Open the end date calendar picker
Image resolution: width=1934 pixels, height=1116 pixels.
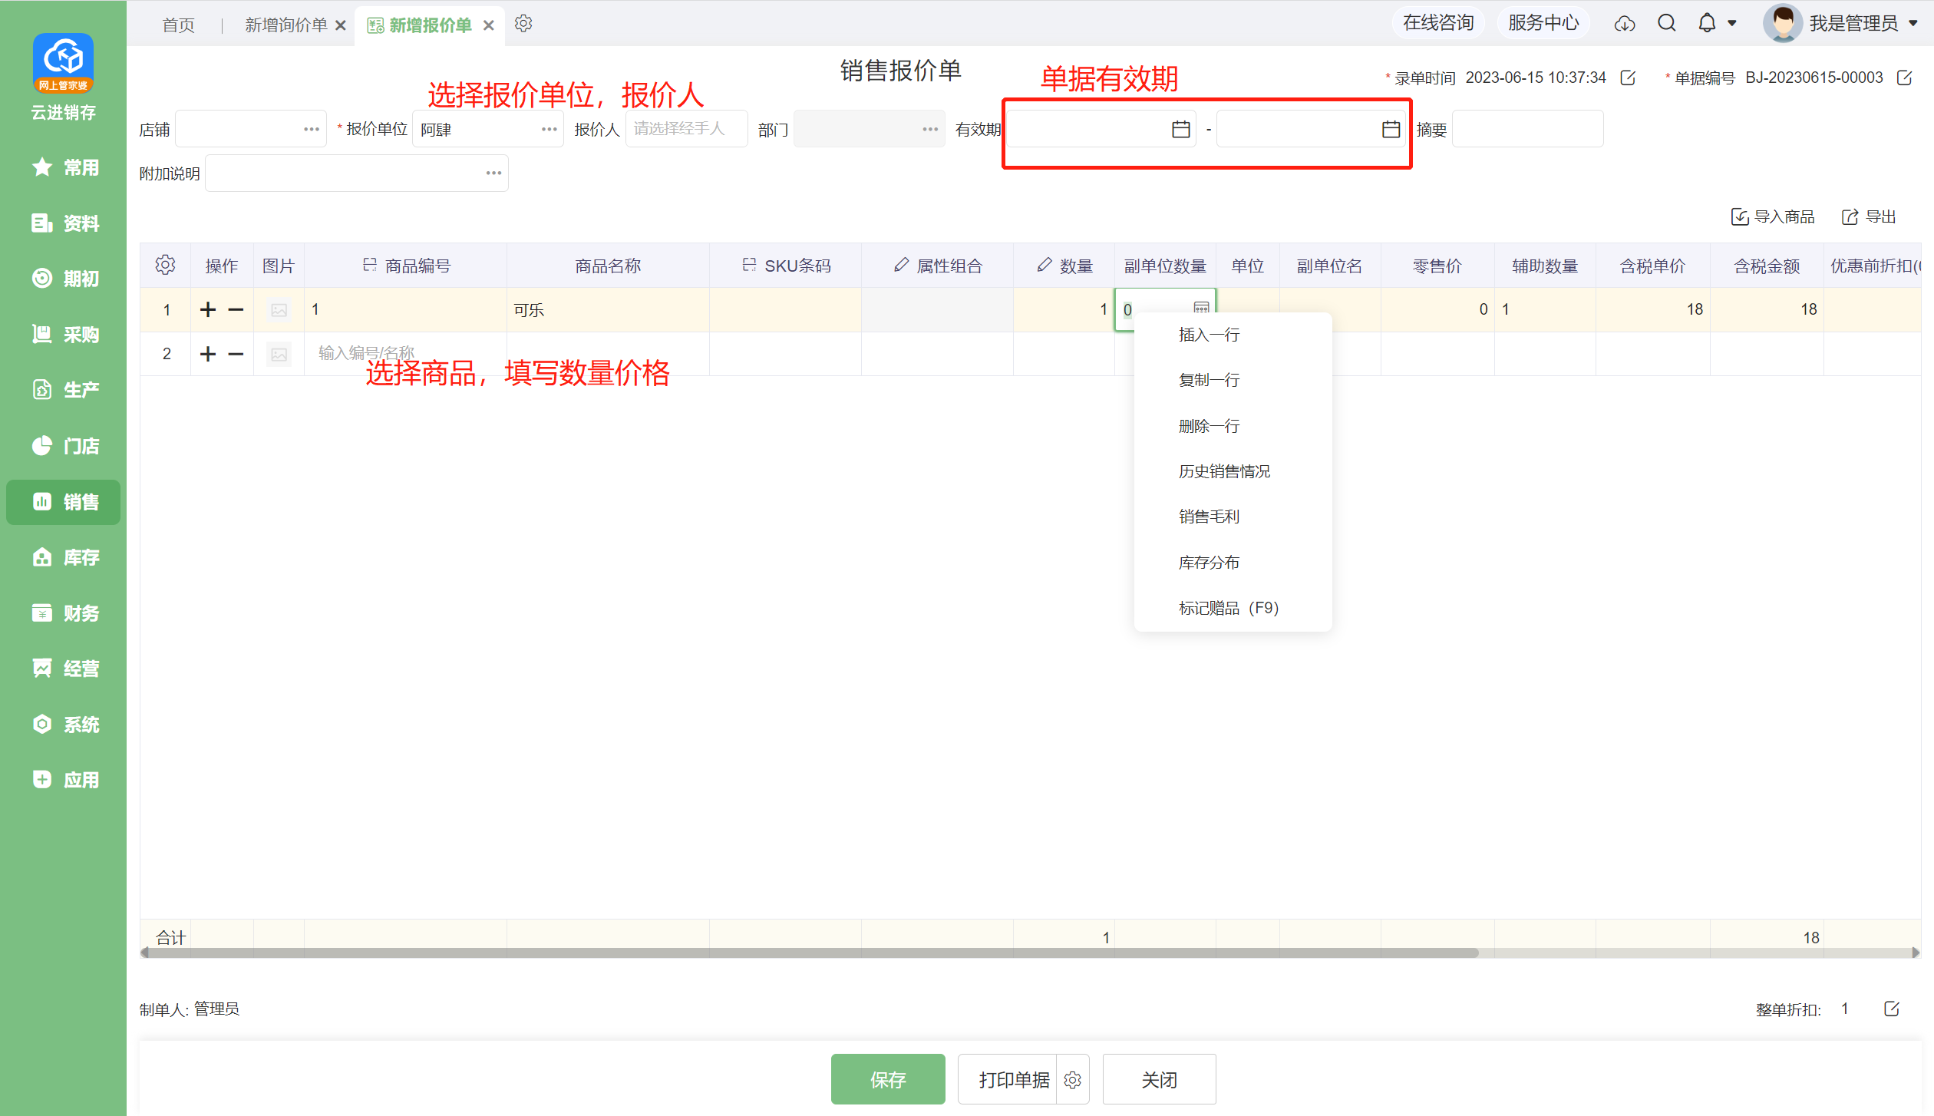[1390, 129]
